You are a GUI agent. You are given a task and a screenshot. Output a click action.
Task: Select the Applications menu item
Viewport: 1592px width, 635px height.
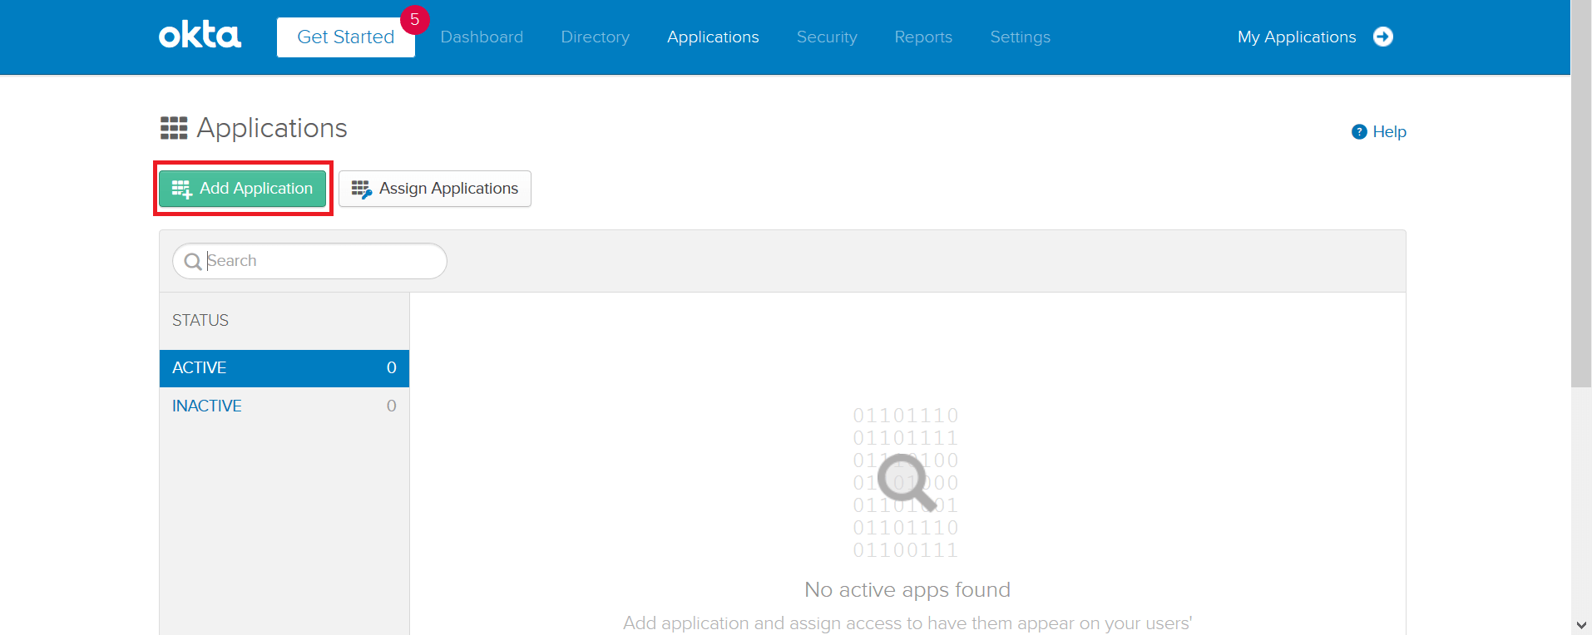tap(713, 37)
